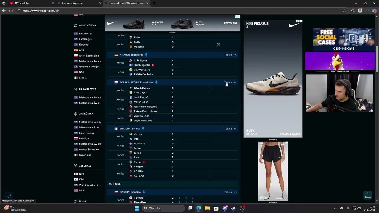This screenshot has width=379, height=213.
Task: Open the Serie A Tabela link
Action: click(x=228, y=128)
